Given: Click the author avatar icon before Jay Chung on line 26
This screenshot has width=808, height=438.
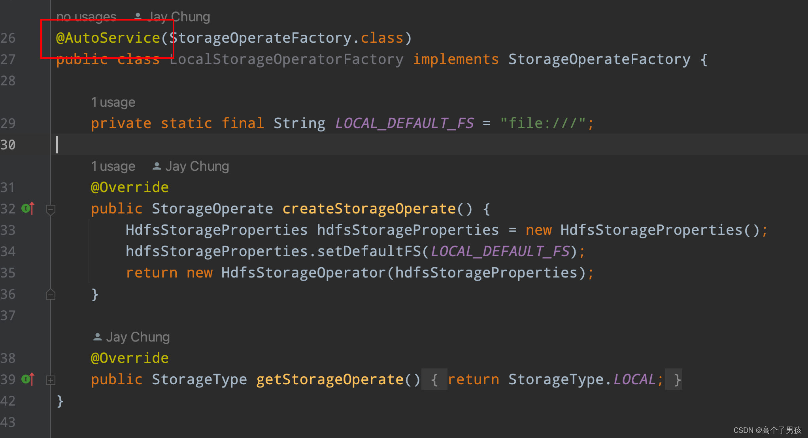Looking at the screenshot, I should [138, 16].
